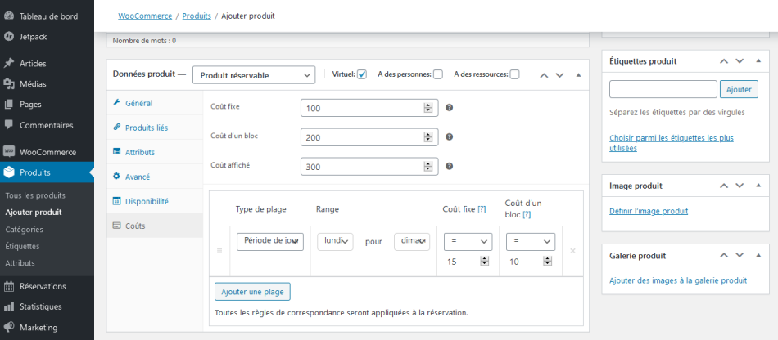The width and height of the screenshot is (778, 340).
Task: Click the help icon beside Coût affiché
Action: point(449,167)
